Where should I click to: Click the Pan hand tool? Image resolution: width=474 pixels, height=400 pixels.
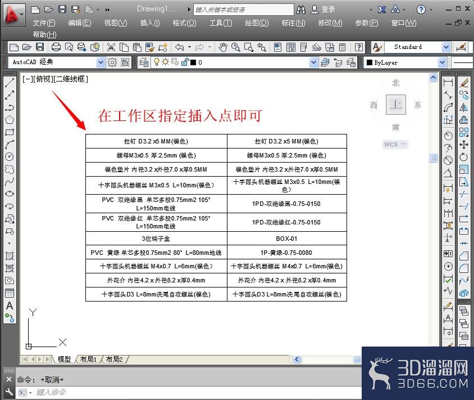223,47
